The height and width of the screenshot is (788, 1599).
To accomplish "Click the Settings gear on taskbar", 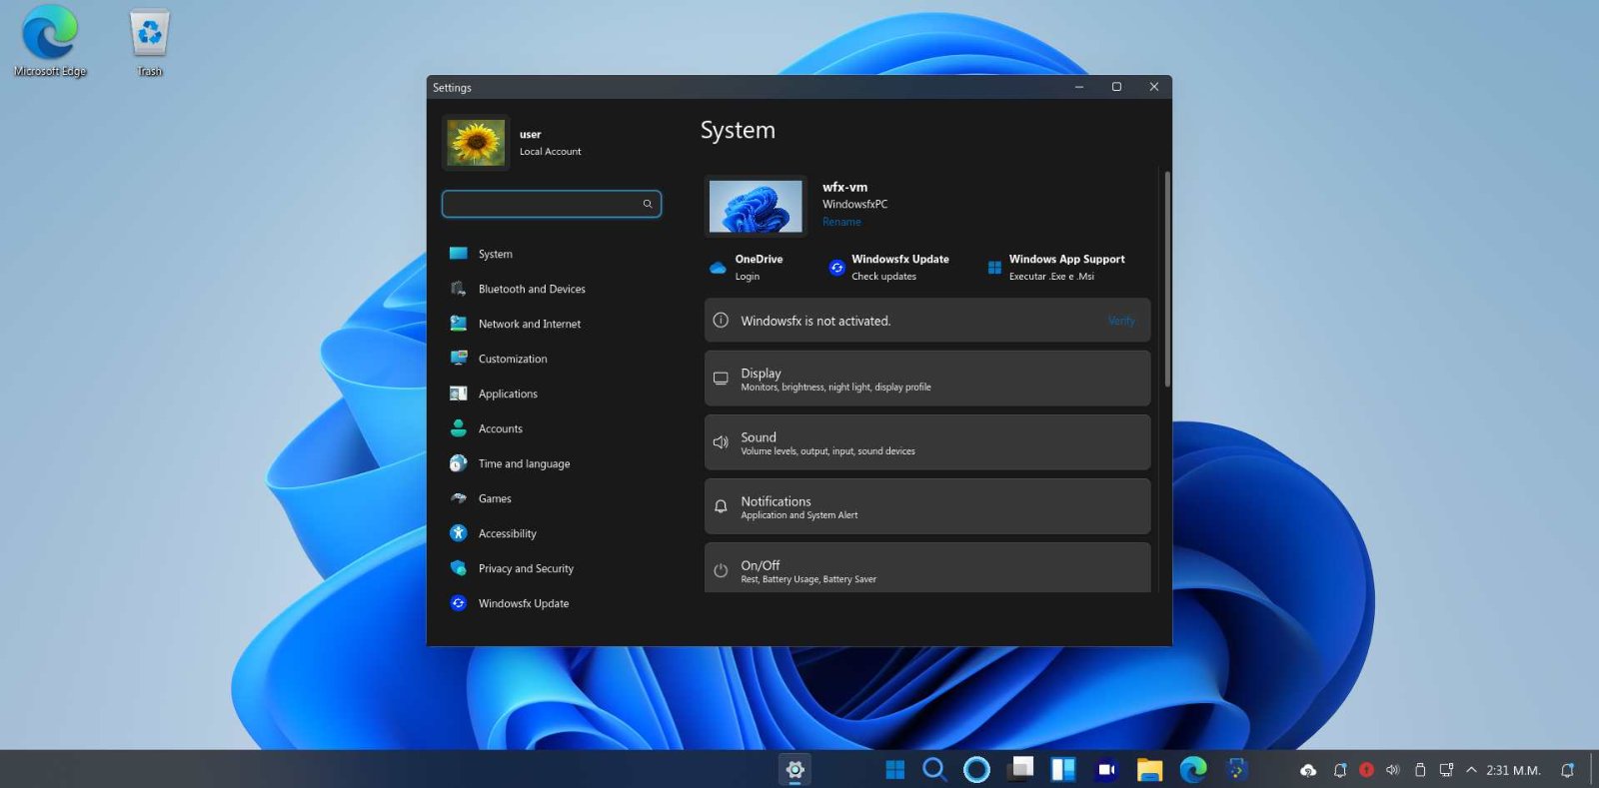I will [x=796, y=769].
